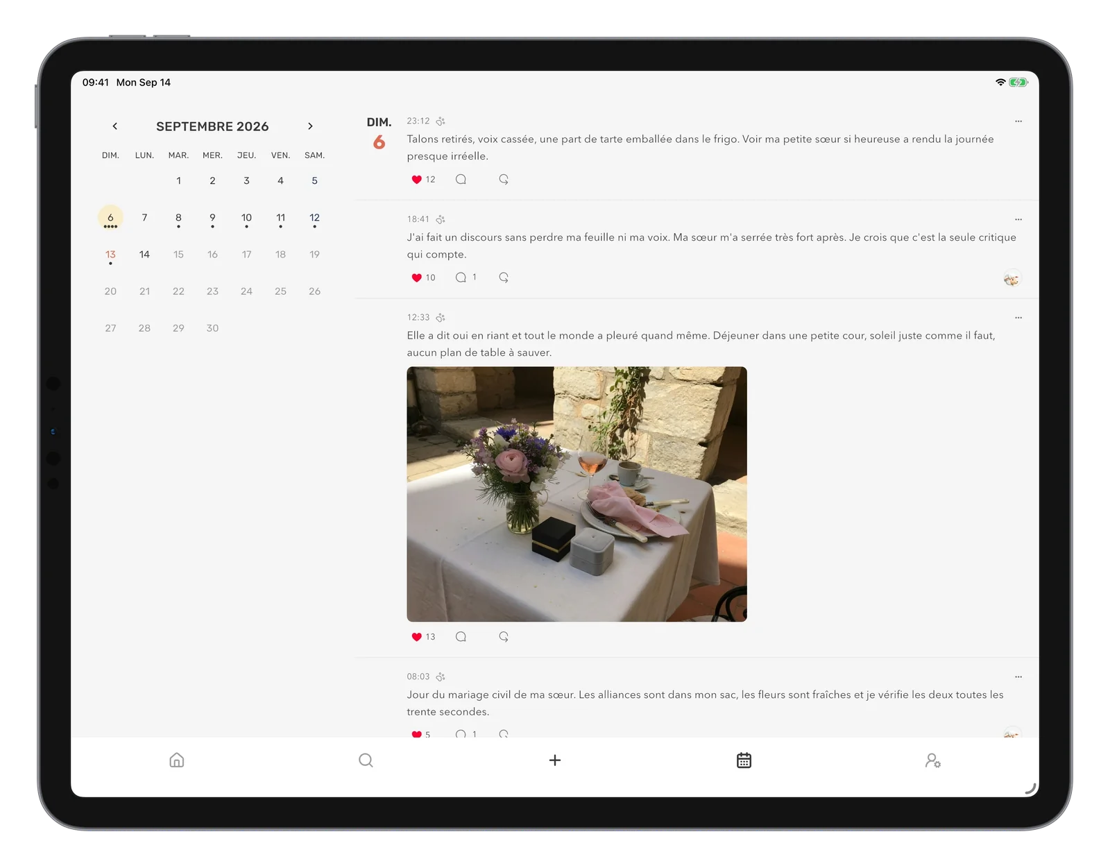This screenshot has height=868, width=1110.
Task: Open the more menu for the 12:33 post
Action: click(1018, 318)
